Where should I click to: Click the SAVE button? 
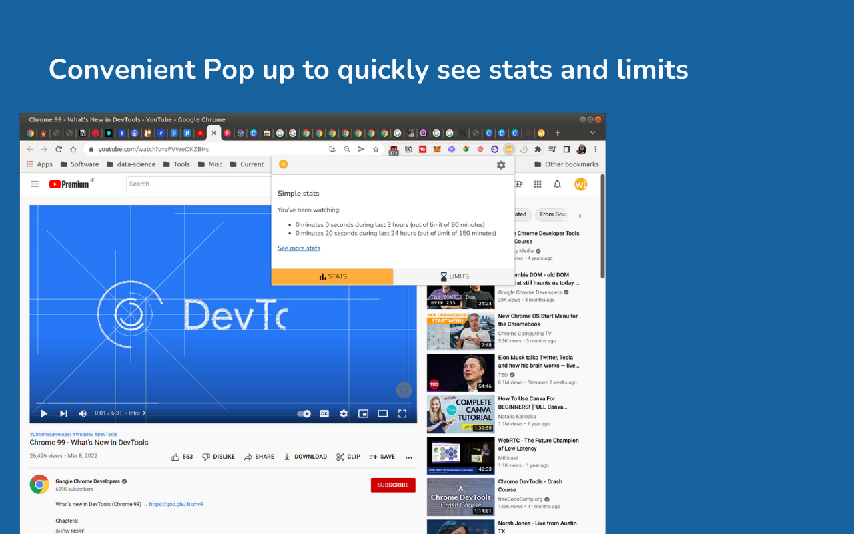[382, 457]
